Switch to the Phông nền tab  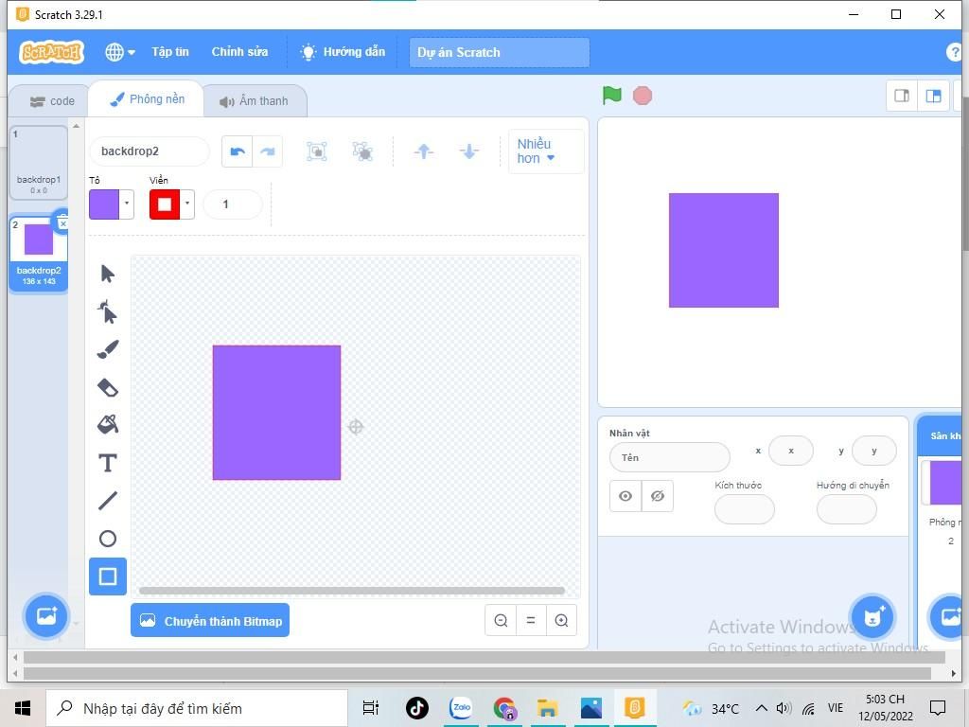click(x=147, y=98)
